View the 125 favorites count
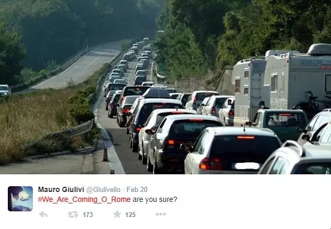Viewport: 331px width, 229px height. (130, 215)
